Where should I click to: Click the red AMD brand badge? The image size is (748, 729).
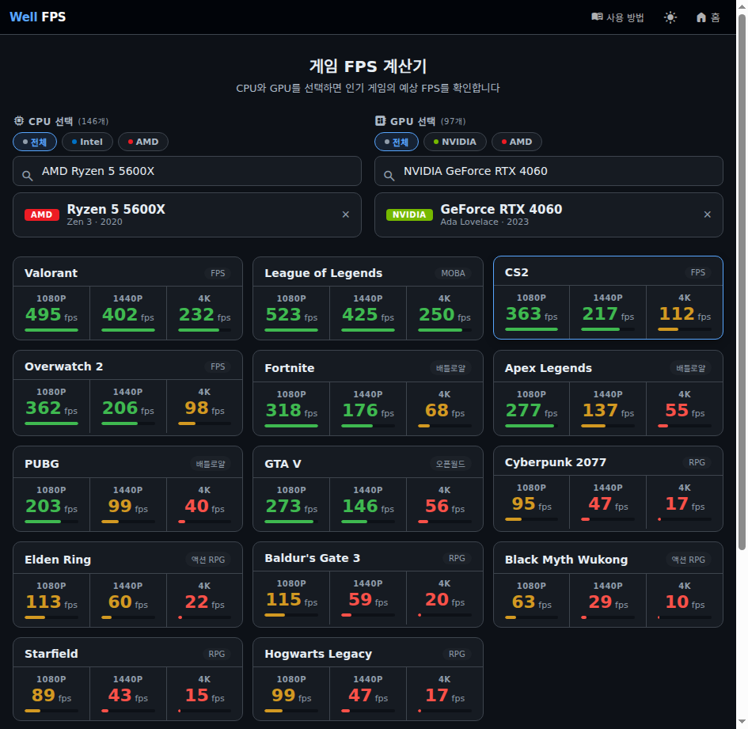[42, 215]
